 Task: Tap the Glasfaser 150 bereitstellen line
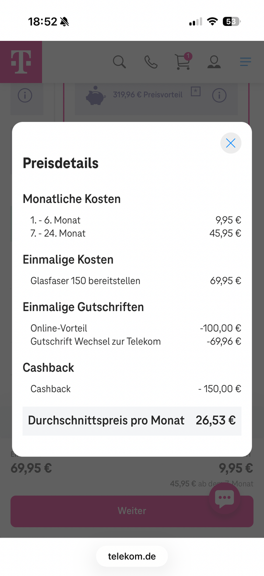coord(136,281)
